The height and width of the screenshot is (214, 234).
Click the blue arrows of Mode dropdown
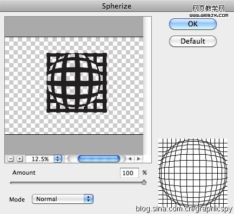89,199
